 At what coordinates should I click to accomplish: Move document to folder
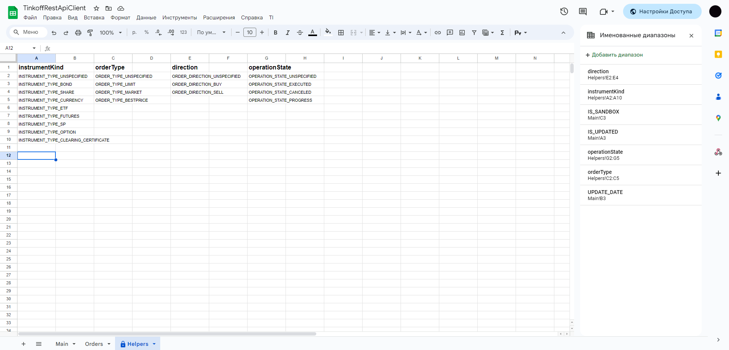[x=109, y=8]
